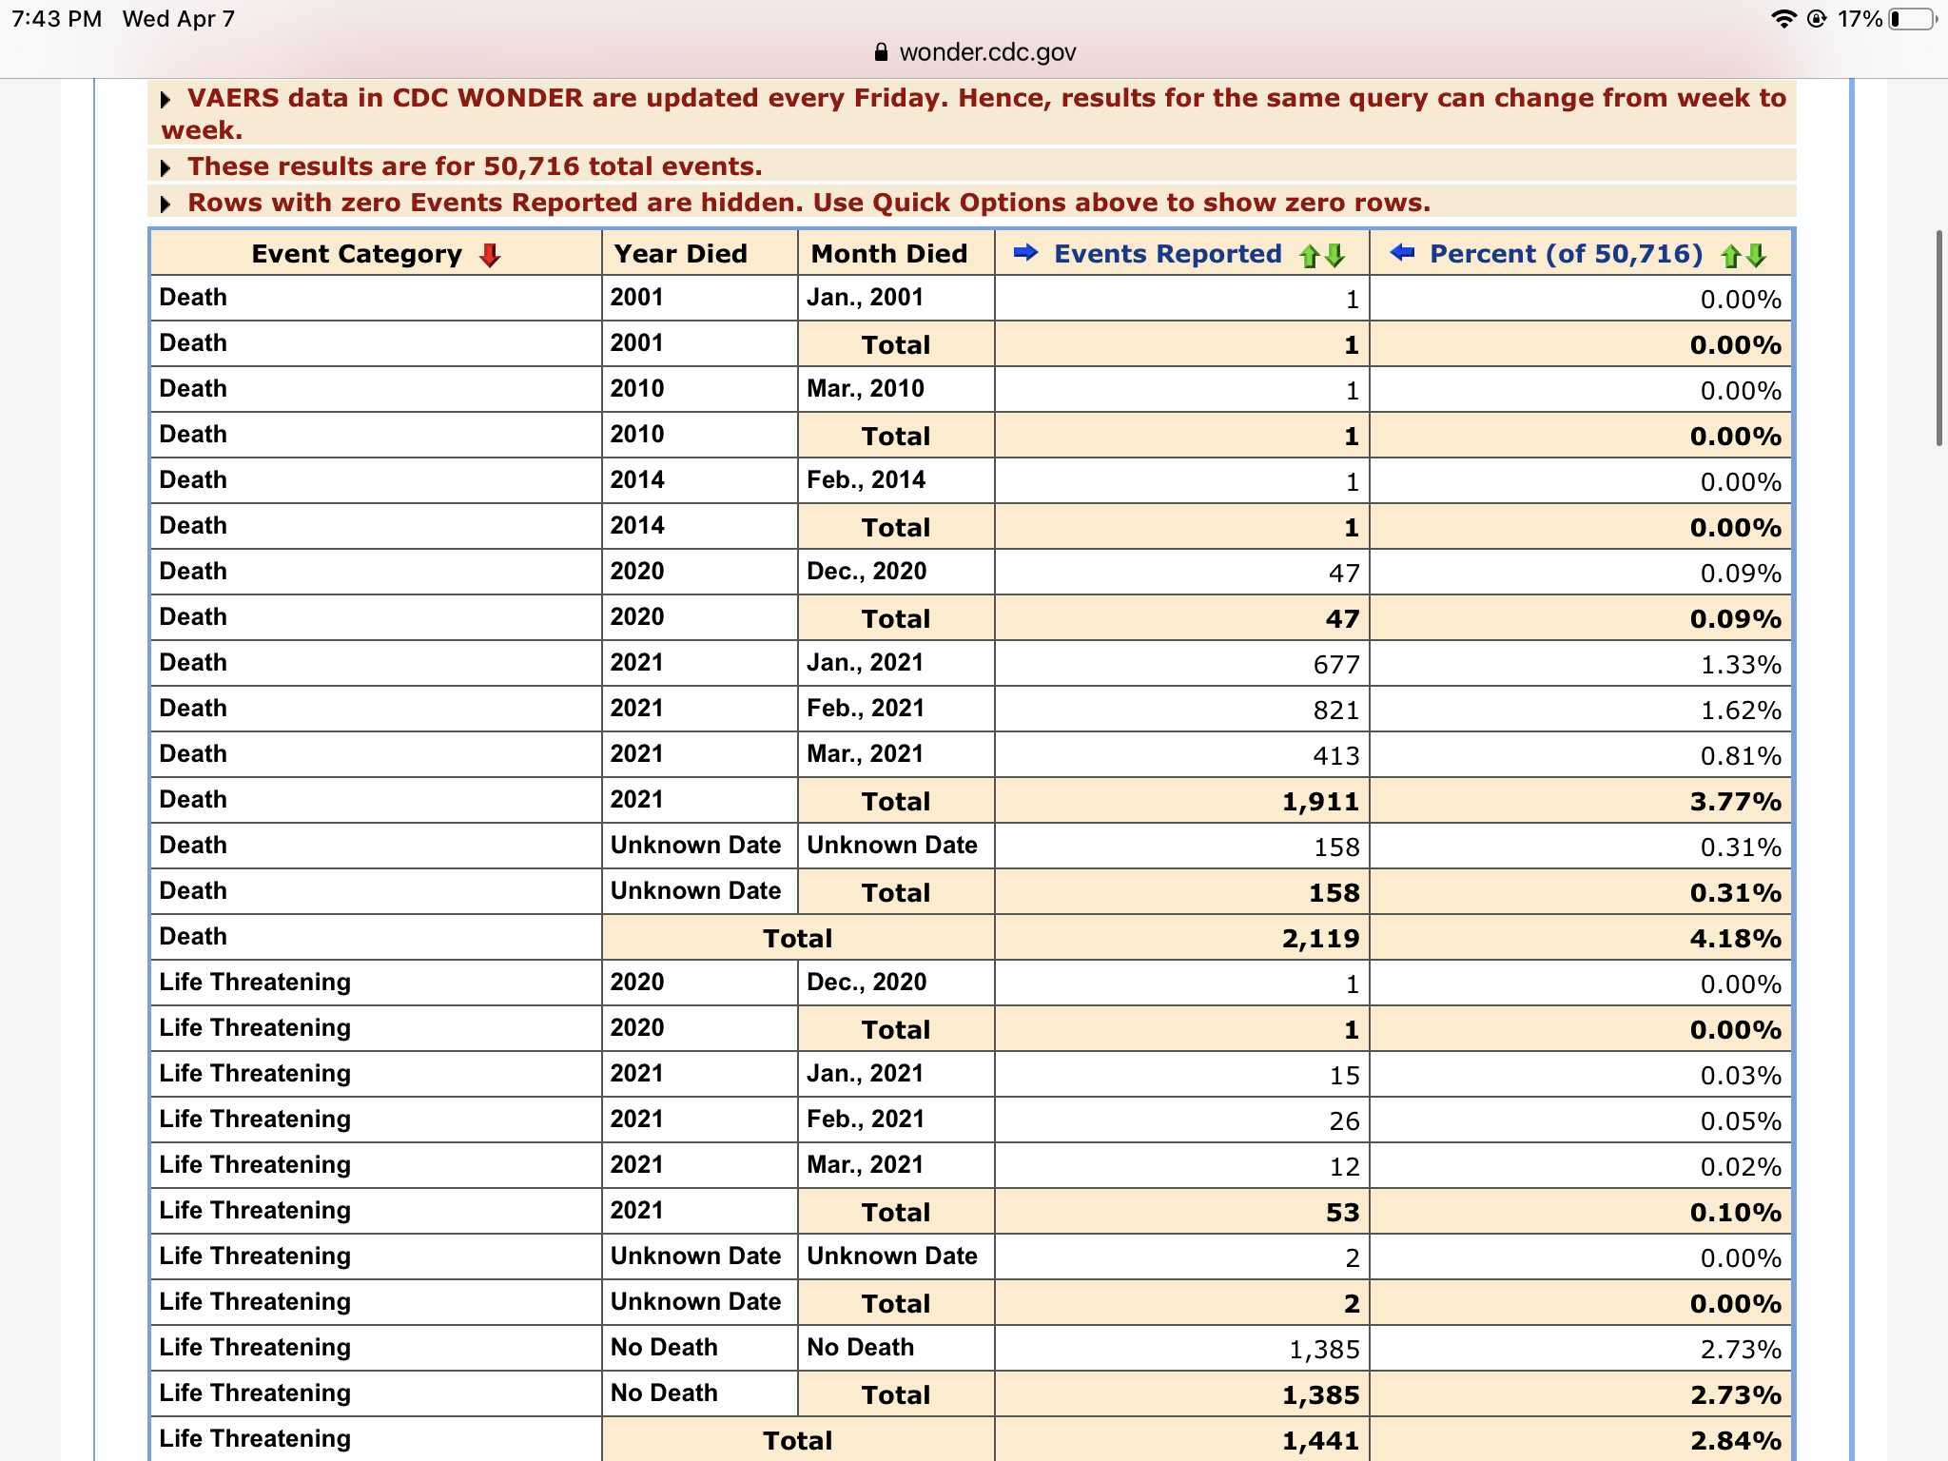The width and height of the screenshot is (1948, 1461).
Task: Select the 677 events cell
Action: pyautogui.click(x=1182, y=663)
